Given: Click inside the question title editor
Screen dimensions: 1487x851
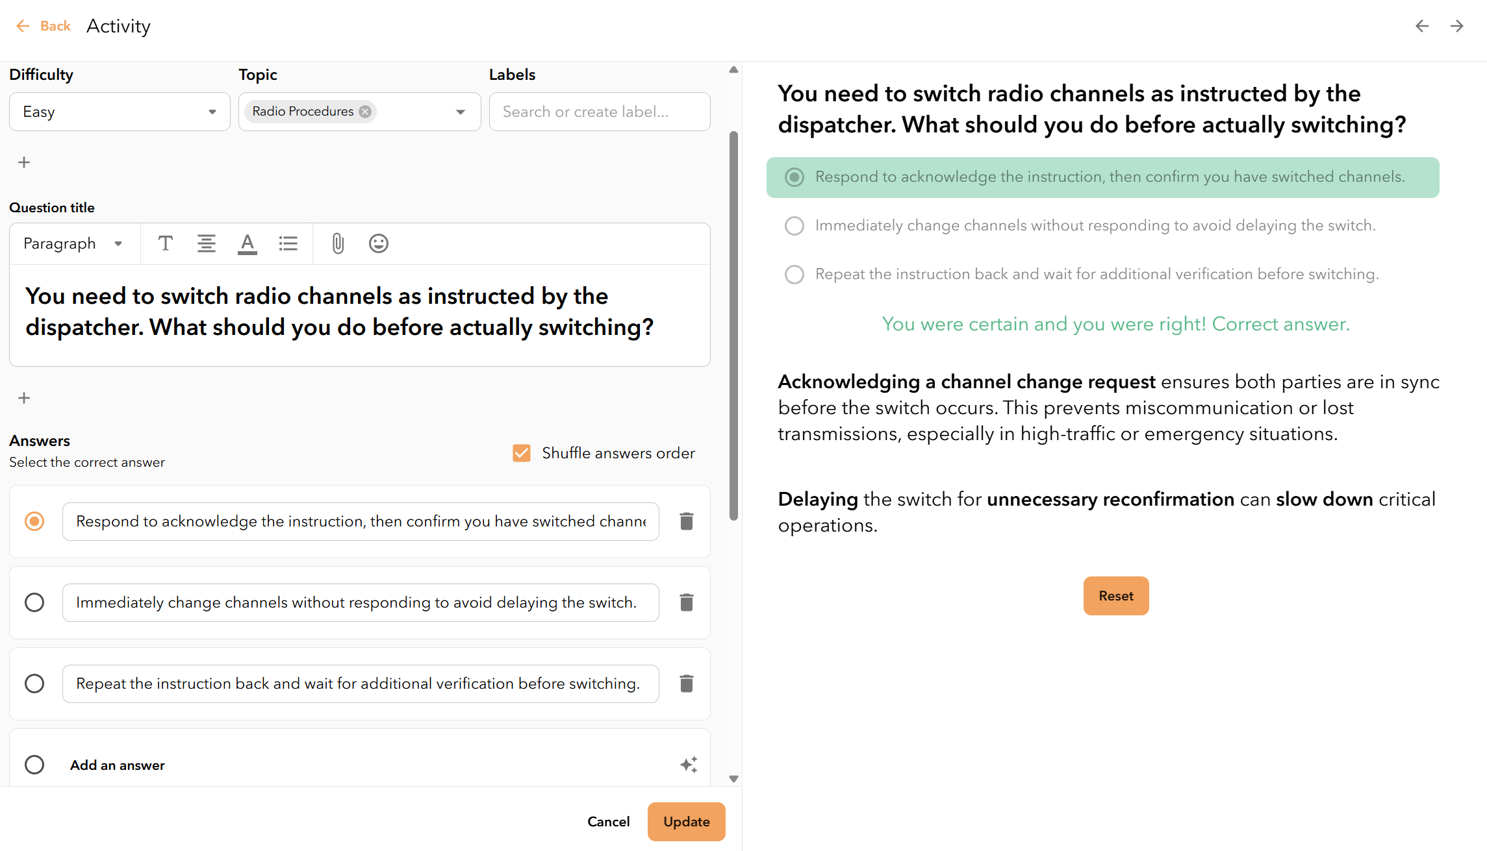Looking at the screenshot, I should coord(360,315).
